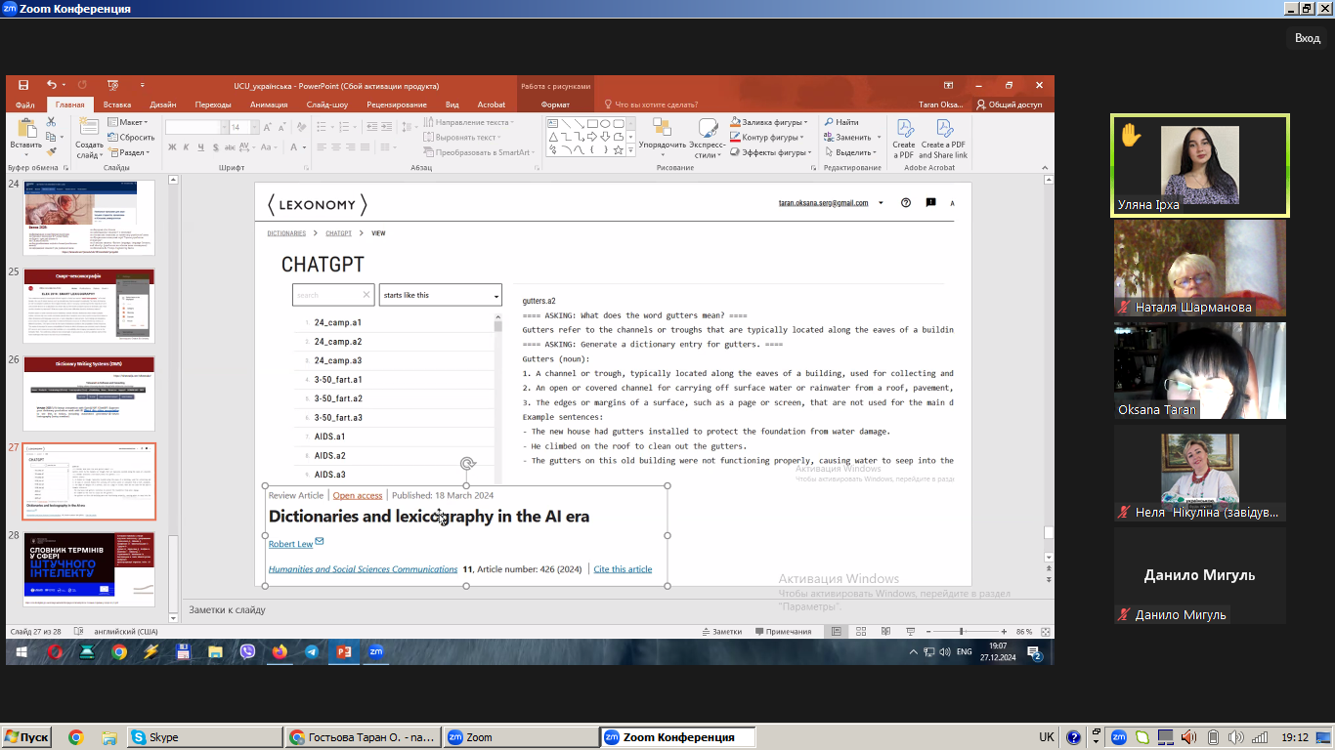Select rectangle shape from shapes gallery

592,123
